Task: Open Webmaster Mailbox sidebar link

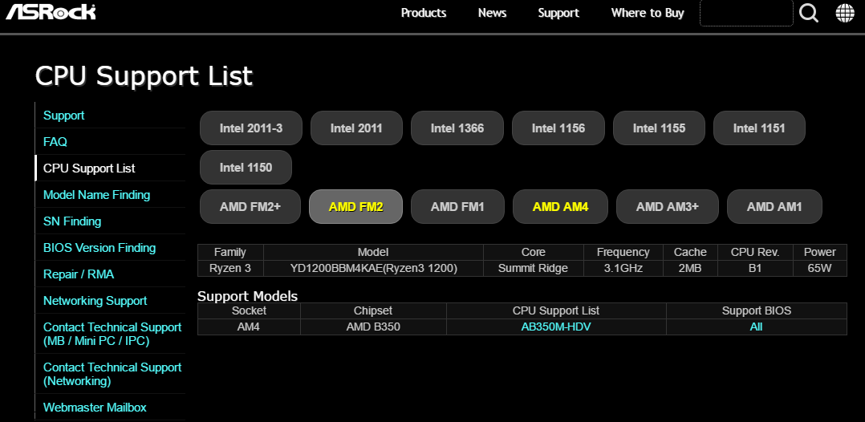Action: click(x=95, y=408)
